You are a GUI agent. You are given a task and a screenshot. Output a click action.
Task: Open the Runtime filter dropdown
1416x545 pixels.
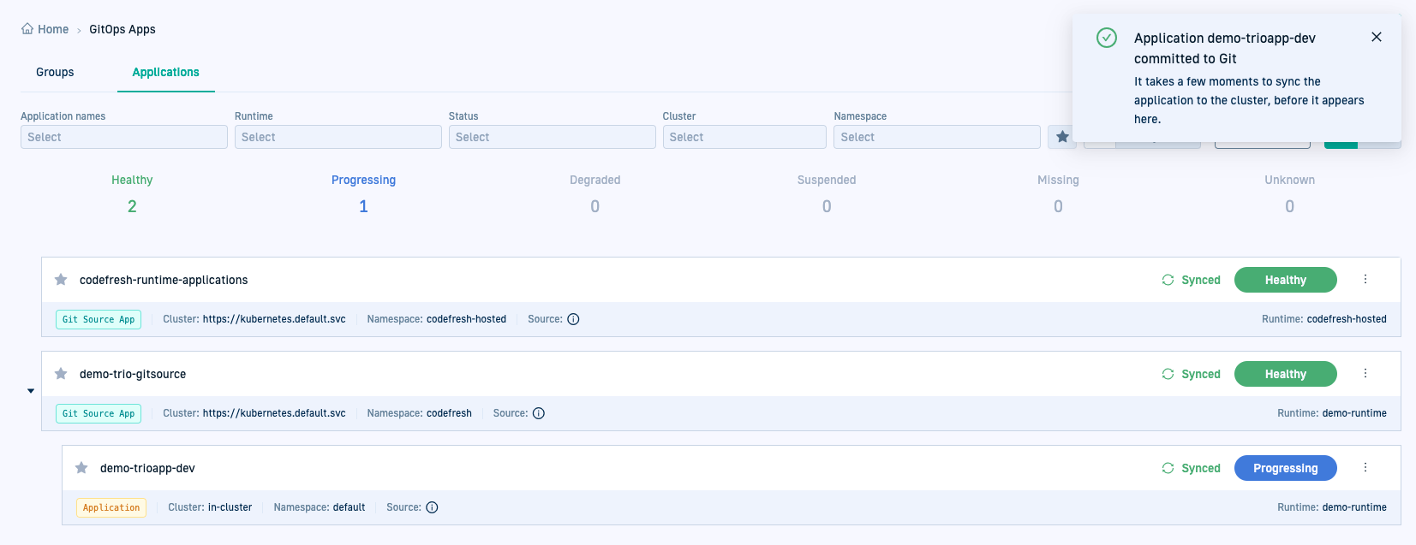[338, 137]
